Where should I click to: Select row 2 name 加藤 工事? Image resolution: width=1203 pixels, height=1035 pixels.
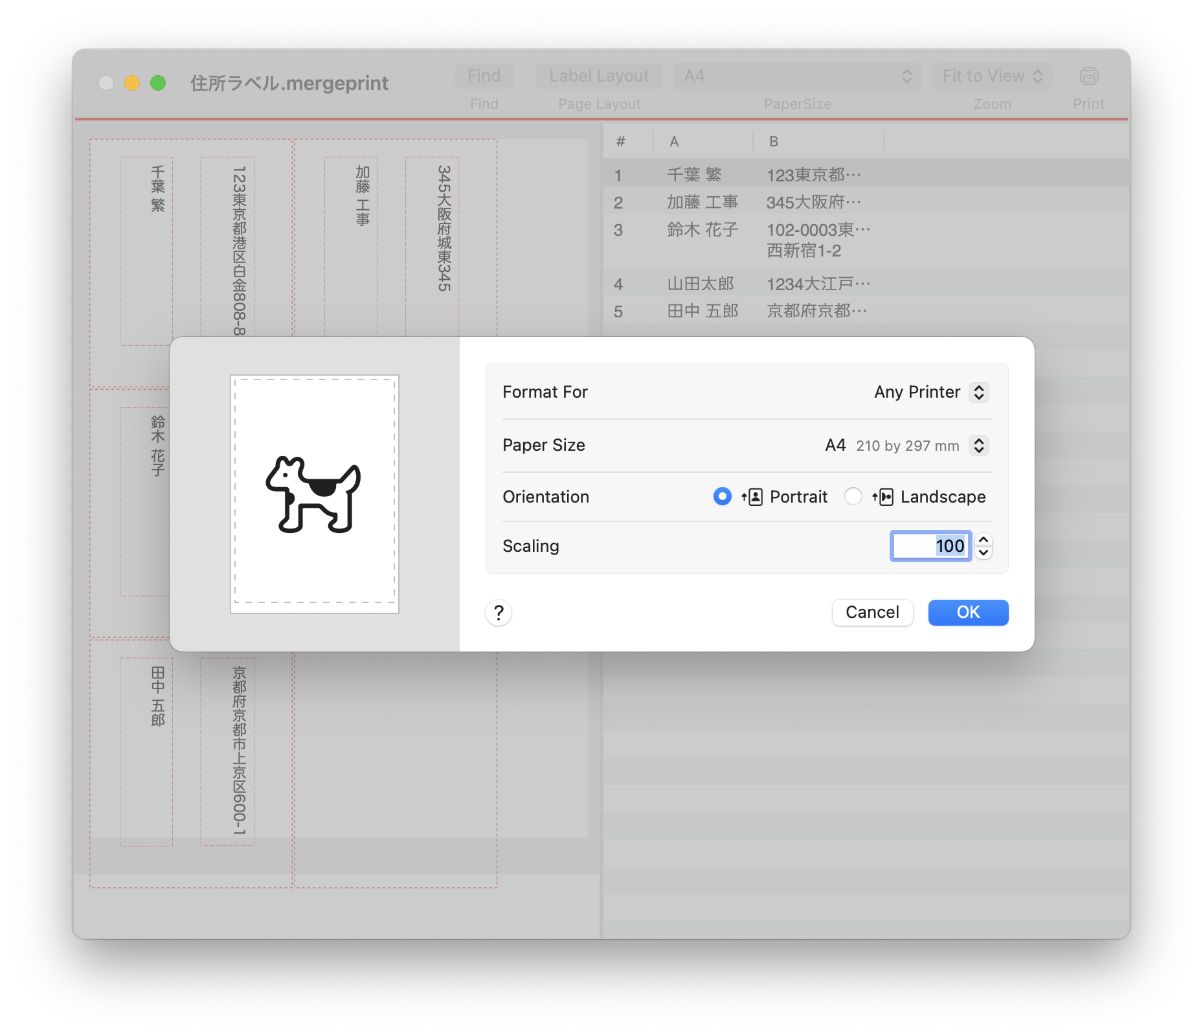tap(703, 202)
